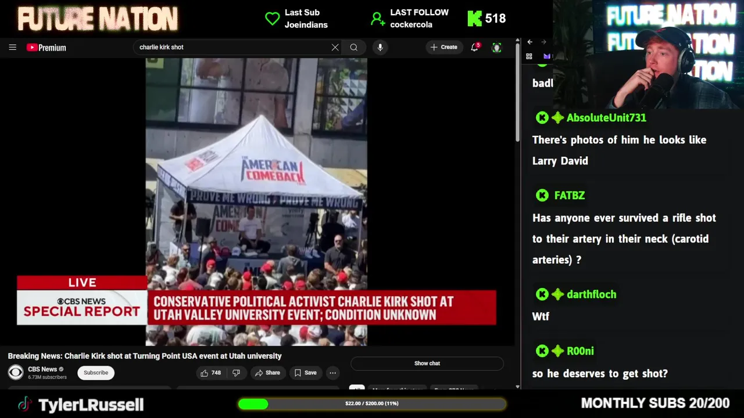Click the streamer webcam feed
The height and width of the screenshot is (418, 744).
(x=648, y=55)
